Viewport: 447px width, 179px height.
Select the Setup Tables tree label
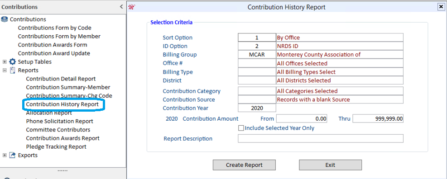point(35,62)
